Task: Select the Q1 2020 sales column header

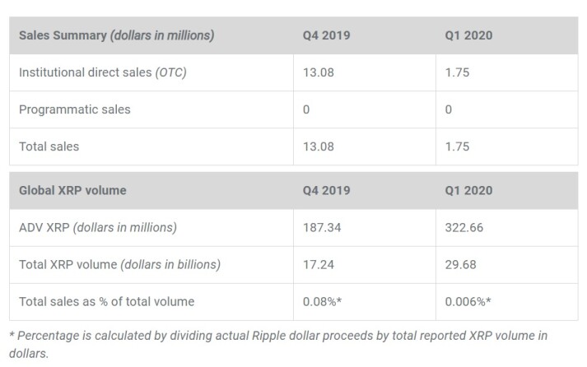Action: [x=468, y=35]
